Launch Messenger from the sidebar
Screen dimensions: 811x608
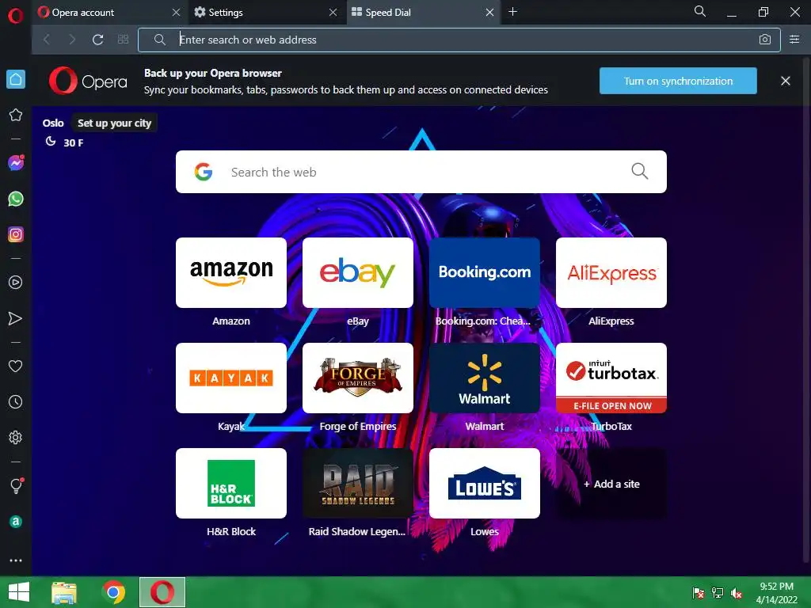pos(16,163)
